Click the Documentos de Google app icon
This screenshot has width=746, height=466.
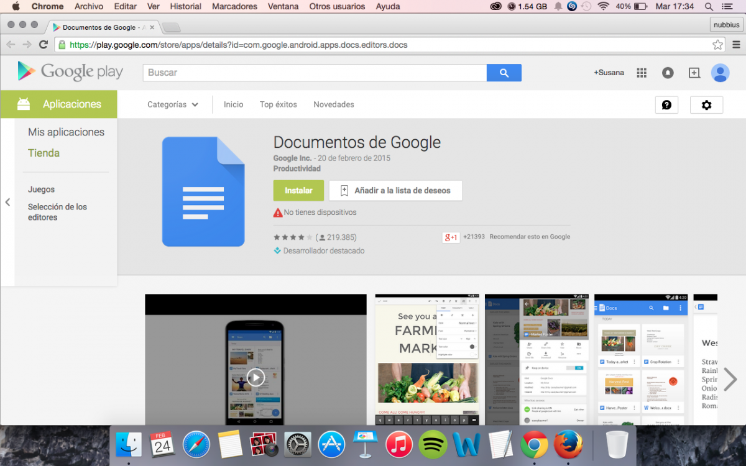[x=203, y=192]
